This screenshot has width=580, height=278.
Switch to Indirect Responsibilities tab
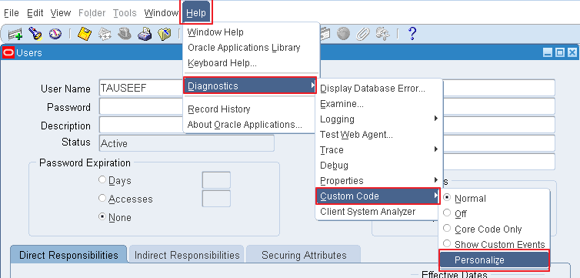click(x=187, y=255)
